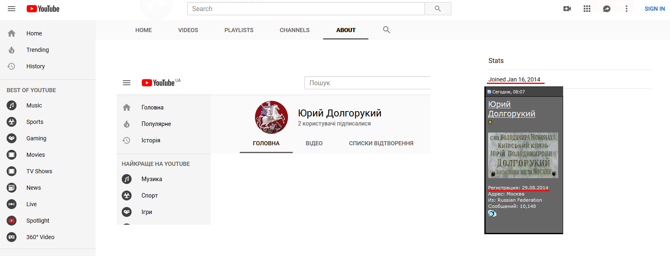The image size is (670, 256).
Task: Select the ABOUT tab
Action: coord(346,30)
